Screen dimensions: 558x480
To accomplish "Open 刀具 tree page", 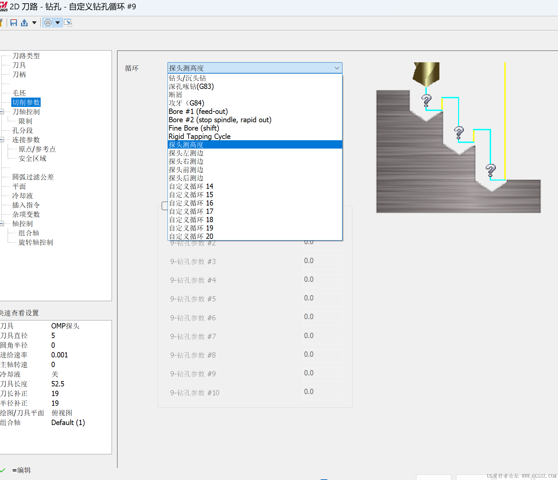I will pyautogui.click(x=19, y=65).
